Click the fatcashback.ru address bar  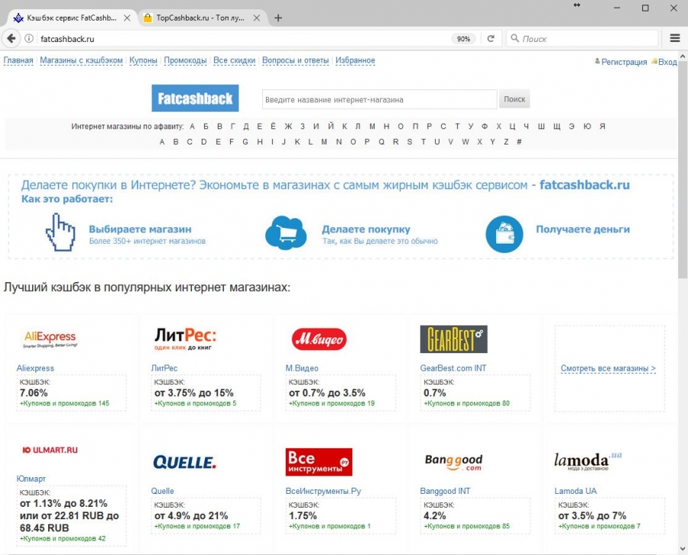click(x=244, y=39)
